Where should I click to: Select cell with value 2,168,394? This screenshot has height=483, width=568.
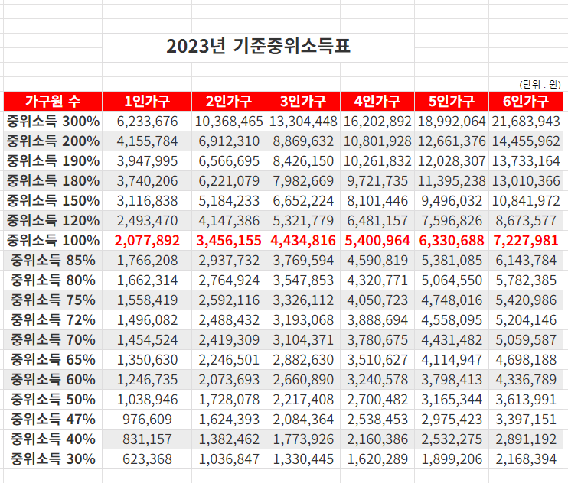pyautogui.click(x=526, y=459)
